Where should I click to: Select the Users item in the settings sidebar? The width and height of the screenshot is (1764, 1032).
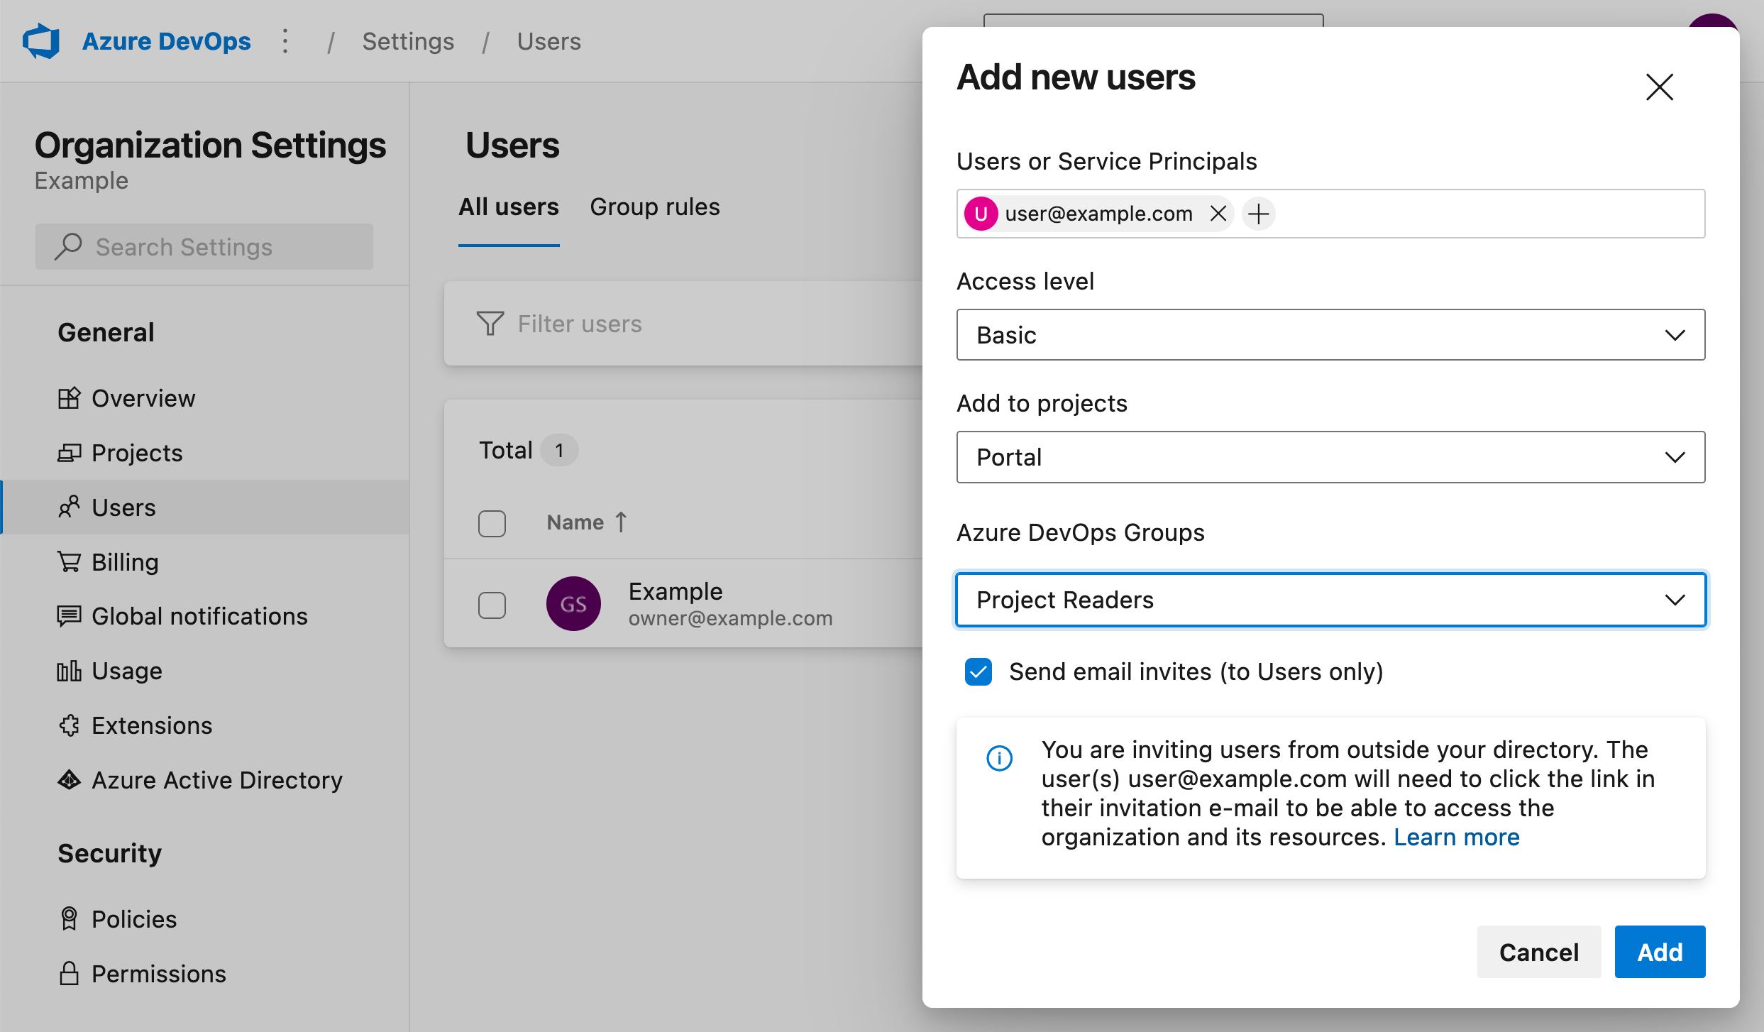tap(204, 507)
